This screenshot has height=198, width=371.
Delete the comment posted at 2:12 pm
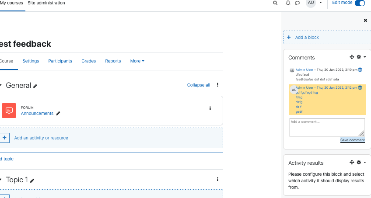tap(360, 87)
